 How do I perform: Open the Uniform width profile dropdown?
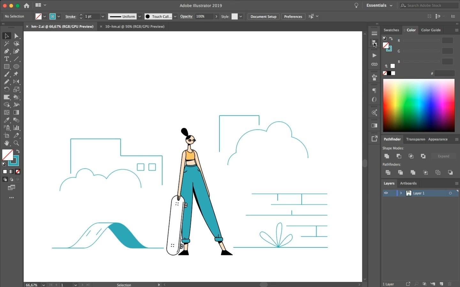tap(140, 17)
